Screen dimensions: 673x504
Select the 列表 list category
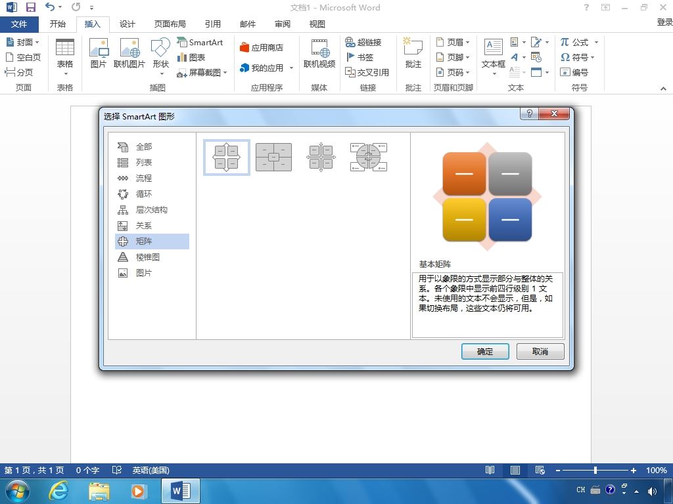pyautogui.click(x=152, y=163)
